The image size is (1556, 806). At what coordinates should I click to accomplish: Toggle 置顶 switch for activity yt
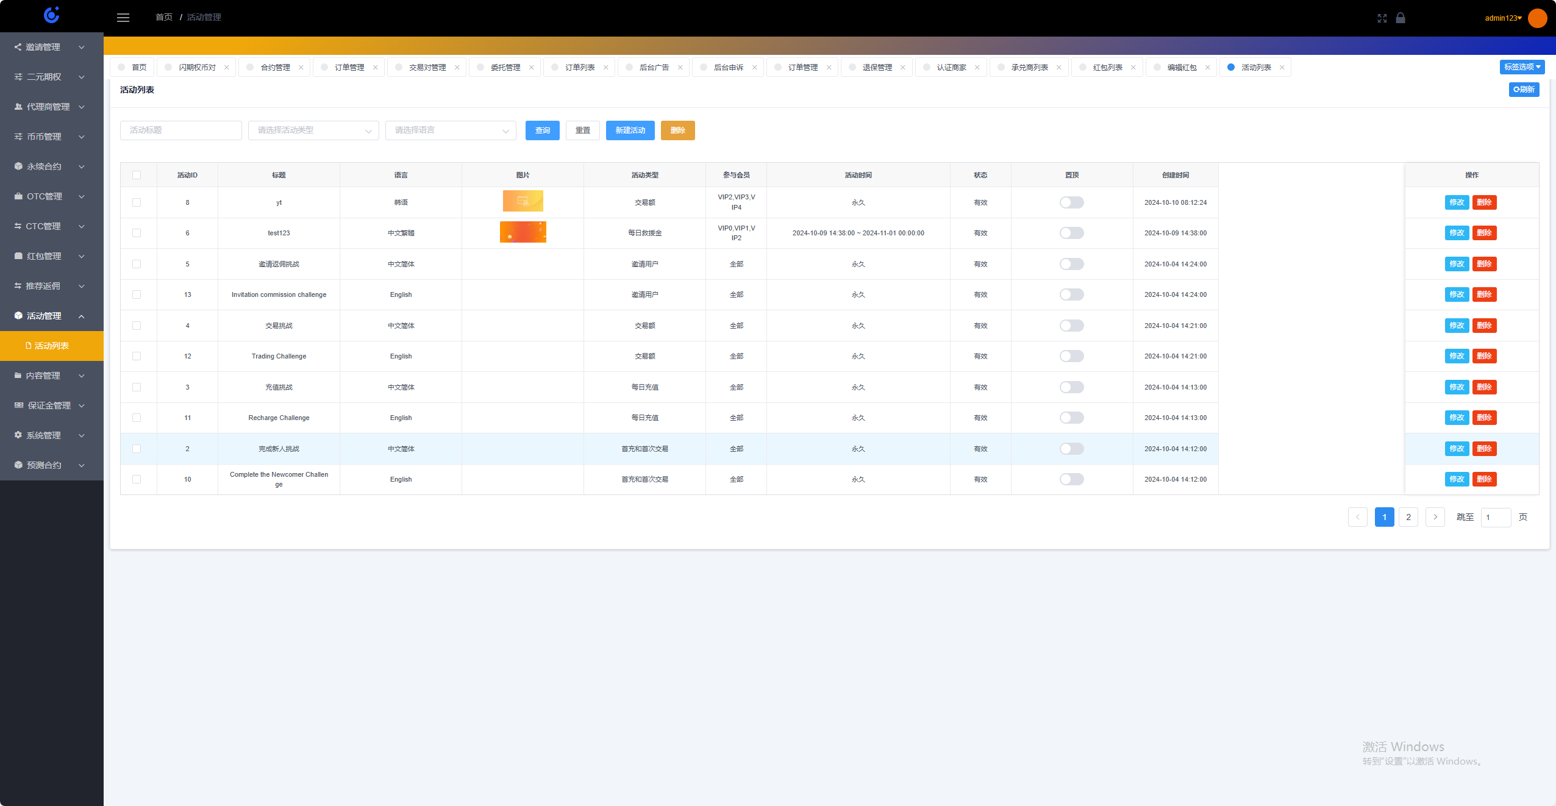1071,202
